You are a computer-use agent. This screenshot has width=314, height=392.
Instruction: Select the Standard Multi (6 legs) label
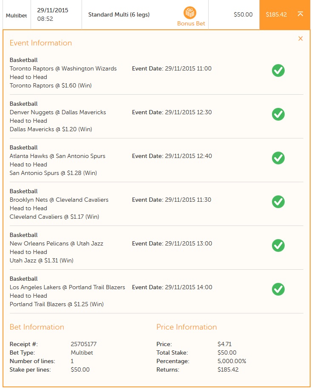pos(119,14)
